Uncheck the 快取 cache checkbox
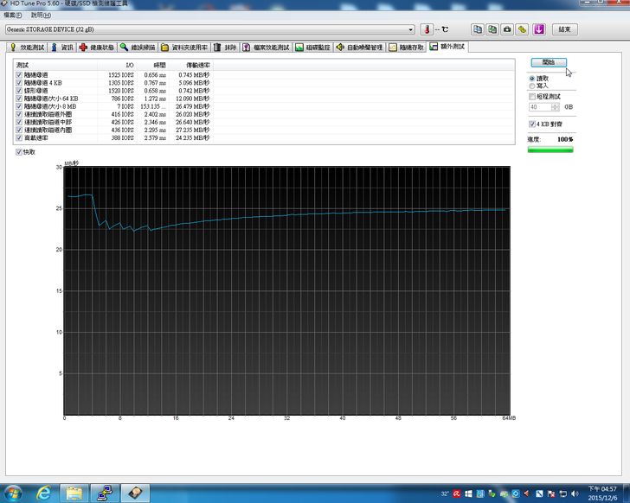The image size is (630, 503). [x=19, y=151]
